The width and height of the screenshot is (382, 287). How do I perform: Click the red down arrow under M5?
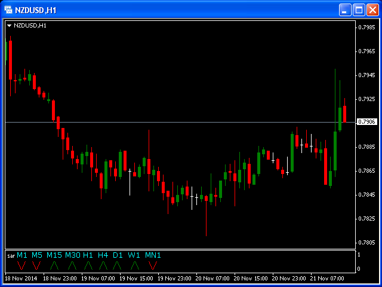click(36, 265)
